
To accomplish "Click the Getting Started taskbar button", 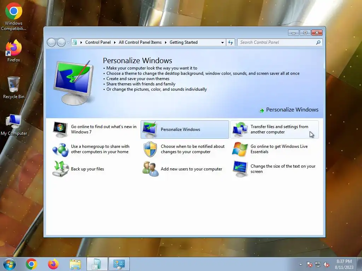I will (x=97, y=264).
